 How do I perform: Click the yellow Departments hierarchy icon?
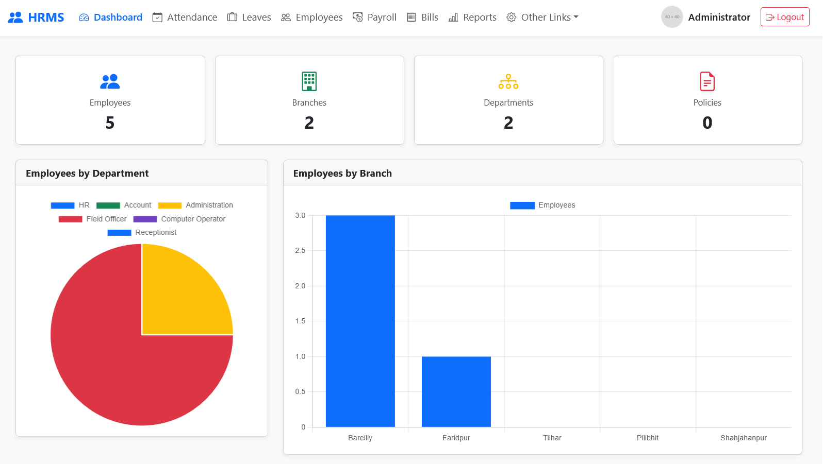tap(508, 81)
